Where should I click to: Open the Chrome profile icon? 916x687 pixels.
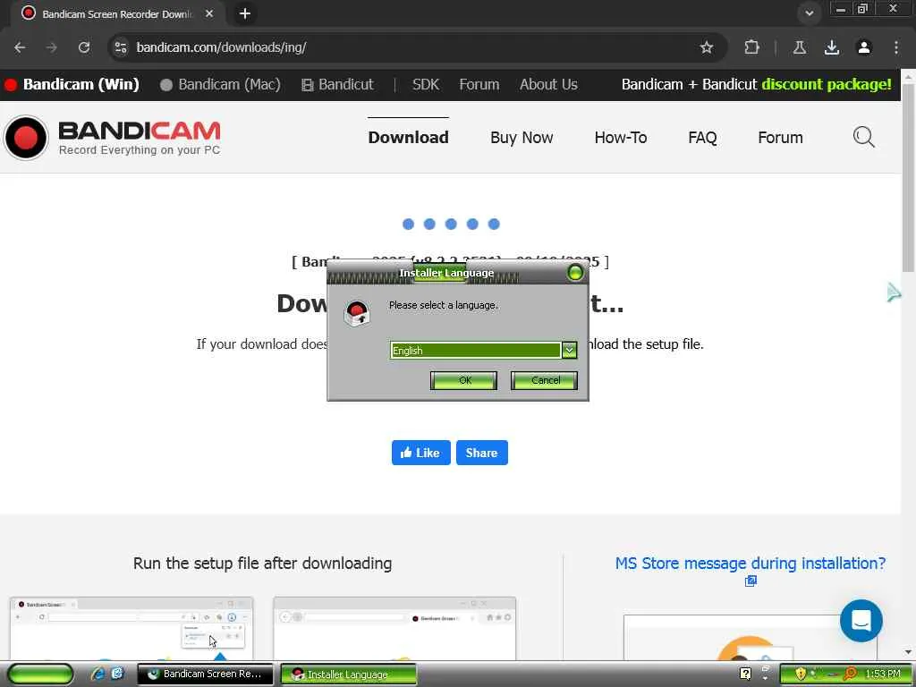[864, 47]
